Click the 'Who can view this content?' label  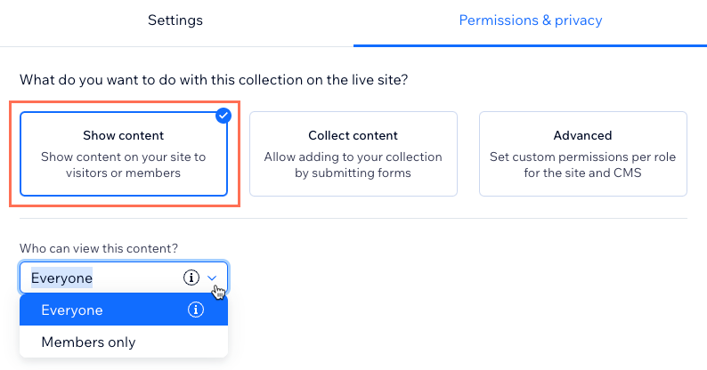coord(99,248)
